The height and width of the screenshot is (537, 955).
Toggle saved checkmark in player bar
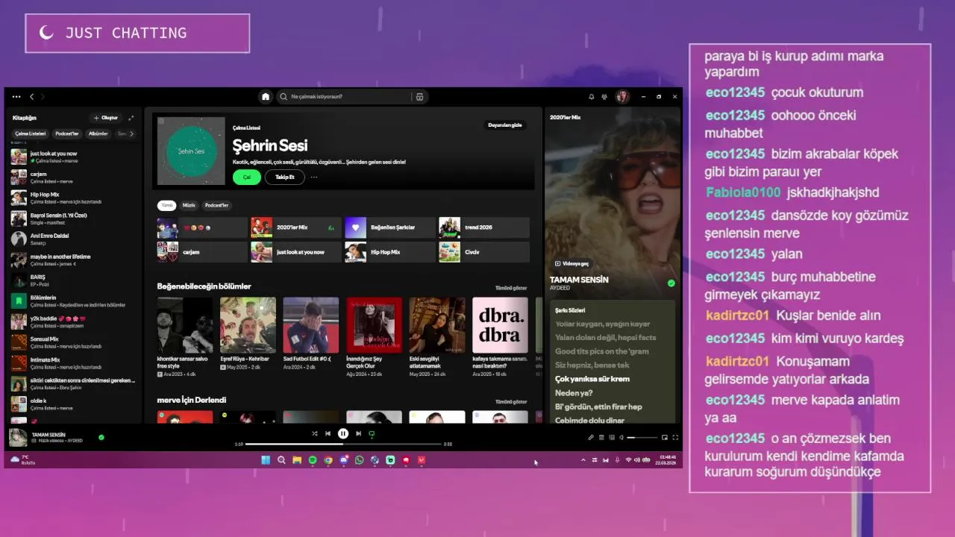[x=101, y=437]
